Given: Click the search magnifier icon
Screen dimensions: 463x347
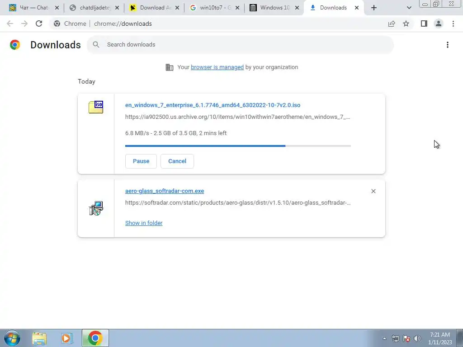Looking at the screenshot, I should [x=96, y=45].
